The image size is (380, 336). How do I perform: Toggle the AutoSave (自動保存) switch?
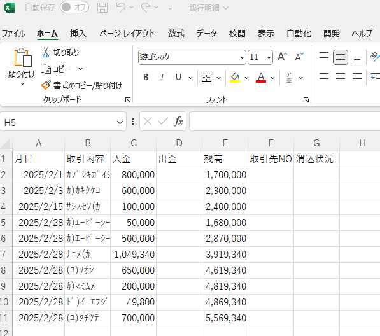pos(74,7)
